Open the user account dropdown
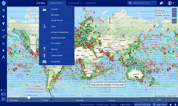178x106 pixels. point(171,3)
